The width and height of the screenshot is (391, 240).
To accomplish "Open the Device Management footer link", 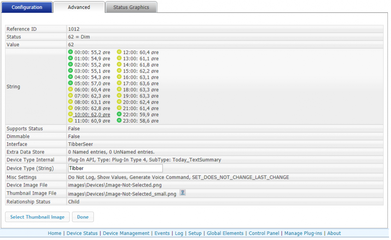I will [126, 233].
